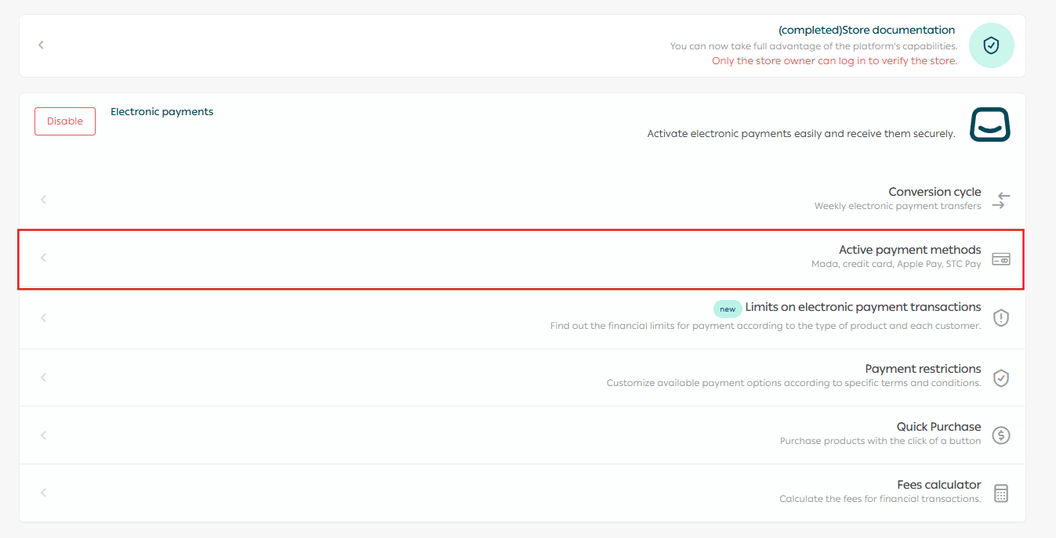
Task: Click the green 'new' badge
Action: click(x=728, y=309)
